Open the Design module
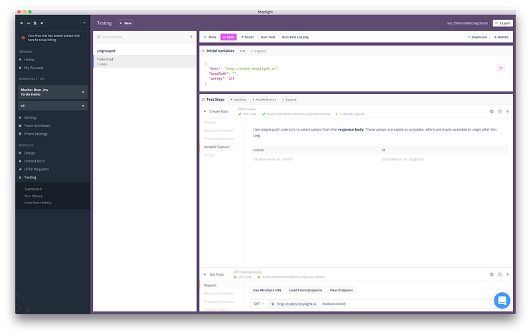Viewport: 531px width, 336px height. click(x=29, y=153)
